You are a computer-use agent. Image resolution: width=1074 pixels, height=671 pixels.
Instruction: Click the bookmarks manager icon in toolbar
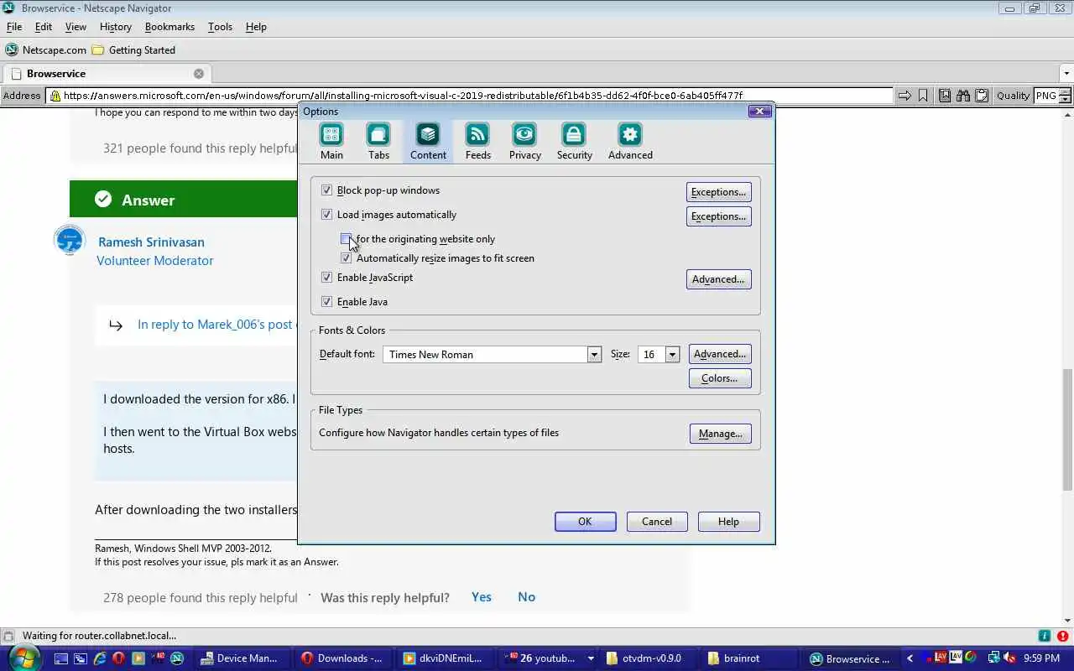pyautogui.click(x=945, y=96)
